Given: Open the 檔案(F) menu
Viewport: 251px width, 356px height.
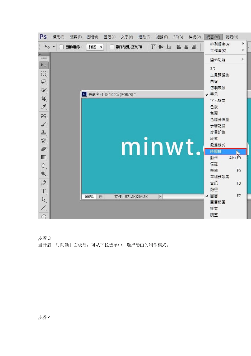Looking at the screenshot, I should 58,37.
